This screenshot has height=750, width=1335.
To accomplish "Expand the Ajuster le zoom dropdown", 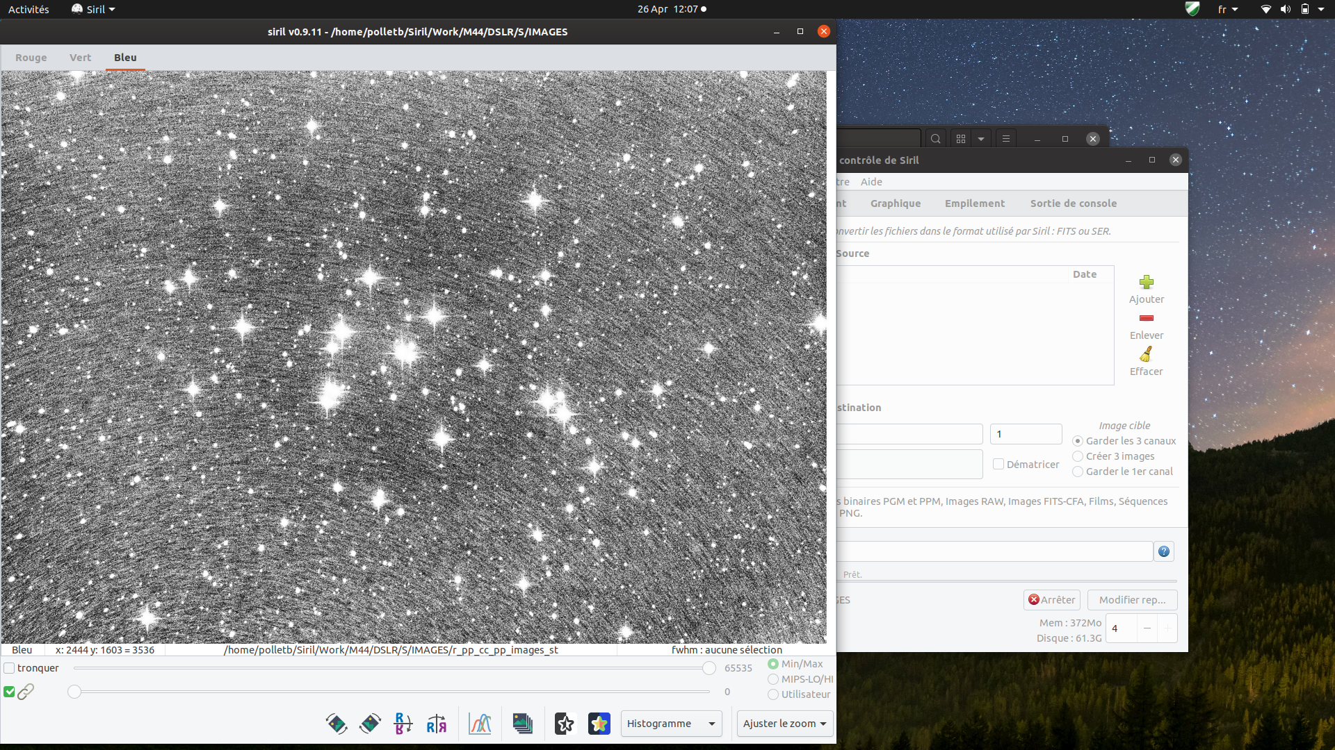I will tap(784, 724).
